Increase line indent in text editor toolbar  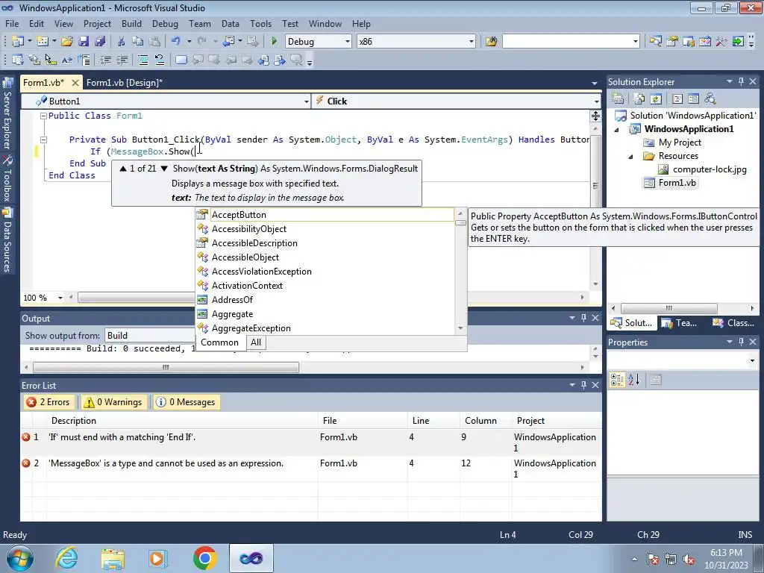tap(122, 60)
